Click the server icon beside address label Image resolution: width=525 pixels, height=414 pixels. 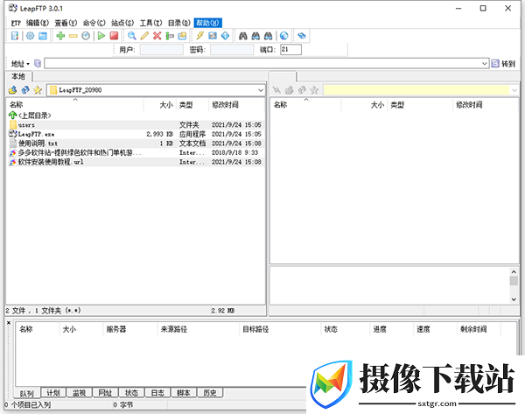[38, 63]
